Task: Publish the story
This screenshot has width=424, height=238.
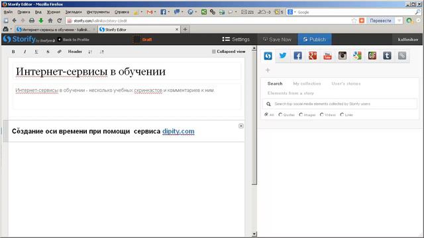Action: [x=315, y=40]
